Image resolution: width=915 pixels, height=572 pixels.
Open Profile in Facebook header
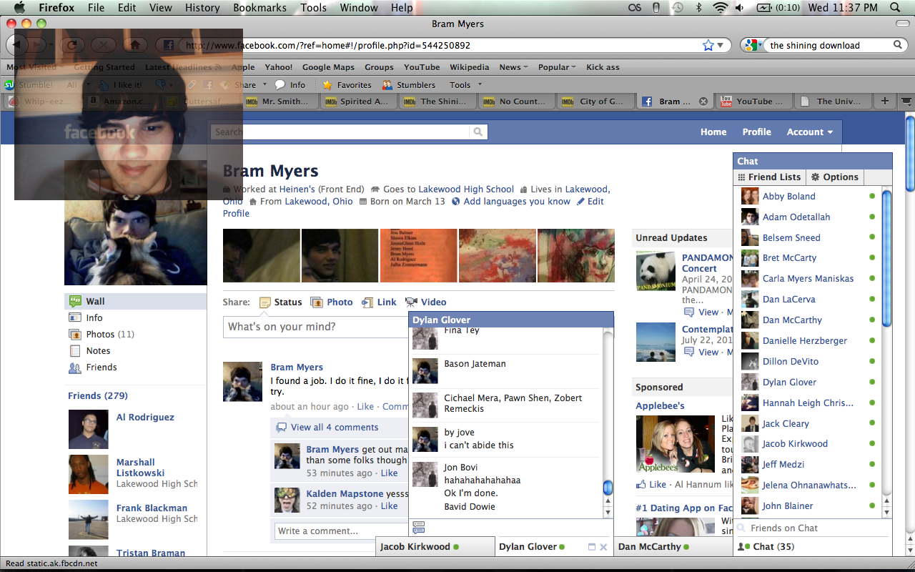coord(756,132)
